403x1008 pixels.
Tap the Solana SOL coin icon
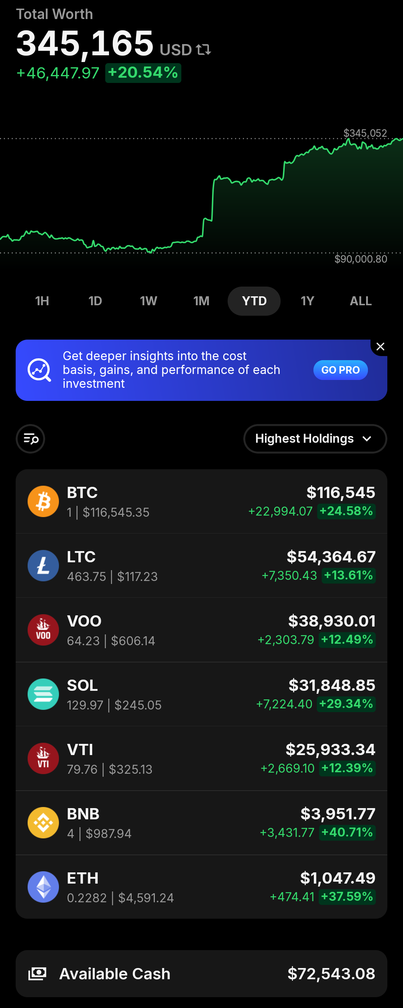(x=43, y=694)
